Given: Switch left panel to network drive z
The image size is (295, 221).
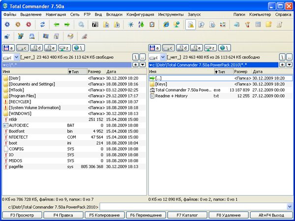Looking at the screenshot, I should coord(64,48).
